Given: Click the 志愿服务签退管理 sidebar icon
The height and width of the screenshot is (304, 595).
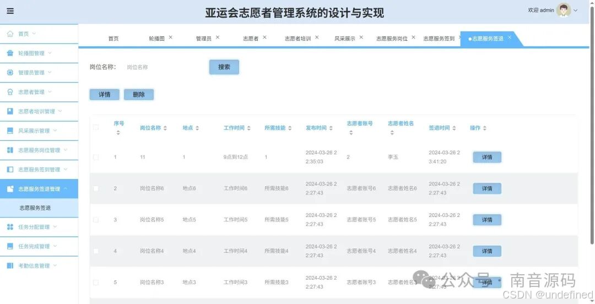Looking at the screenshot, I should coord(10,189).
